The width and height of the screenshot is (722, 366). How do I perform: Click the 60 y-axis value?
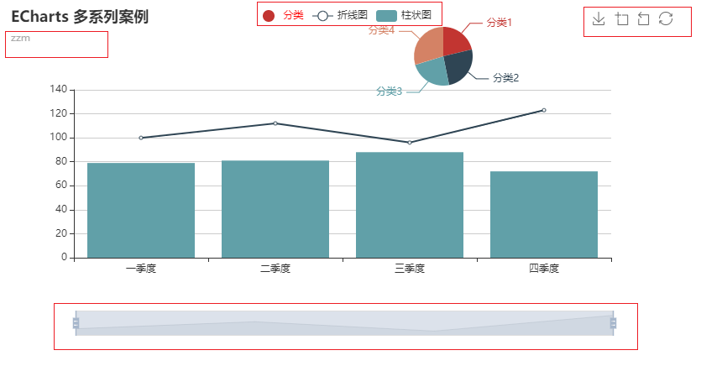point(61,185)
